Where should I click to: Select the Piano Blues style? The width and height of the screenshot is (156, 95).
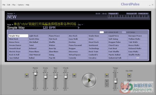tap(38, 52)
